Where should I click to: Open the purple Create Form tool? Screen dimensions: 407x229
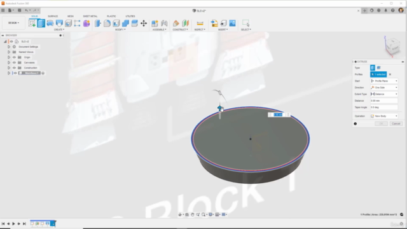tap(86, 23)
